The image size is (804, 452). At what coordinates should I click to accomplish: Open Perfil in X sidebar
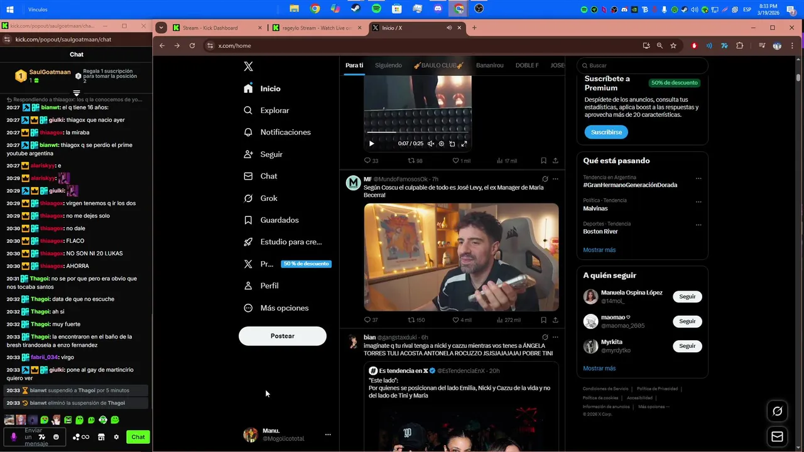[261, 286]
